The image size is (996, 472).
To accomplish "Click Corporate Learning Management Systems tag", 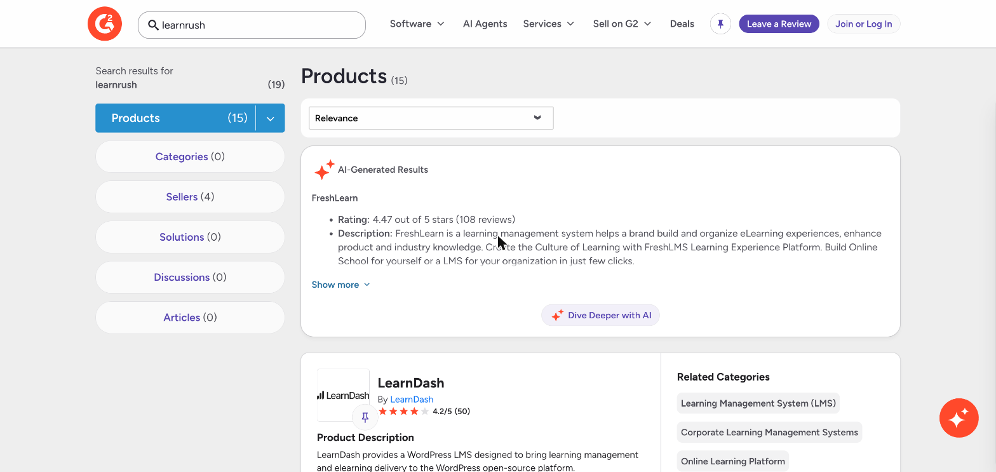I will pos(769,433).
